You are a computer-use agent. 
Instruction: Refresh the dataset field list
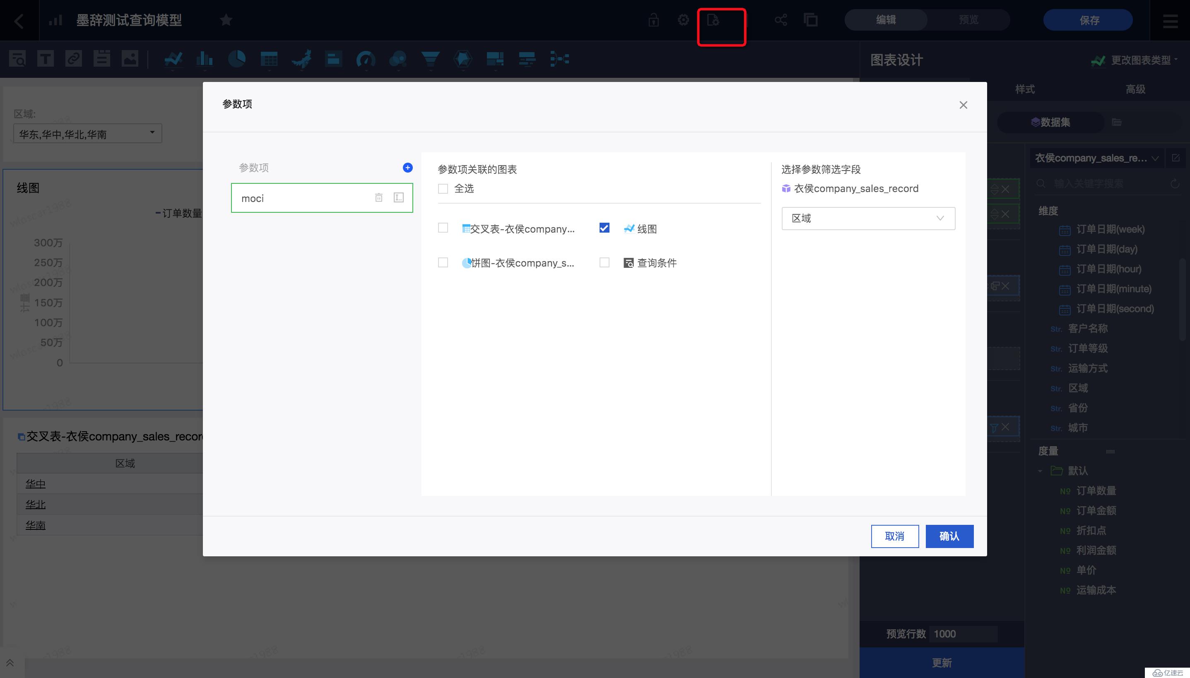(1175, 183)
